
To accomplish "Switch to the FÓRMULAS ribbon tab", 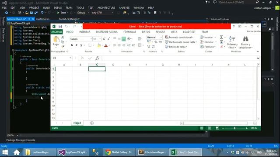I will click(x=130, y=32).
